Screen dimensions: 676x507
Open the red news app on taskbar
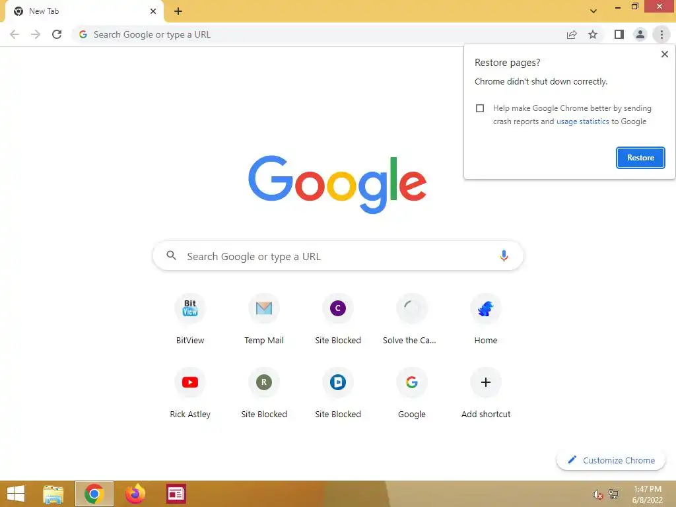tap(176, 494)
